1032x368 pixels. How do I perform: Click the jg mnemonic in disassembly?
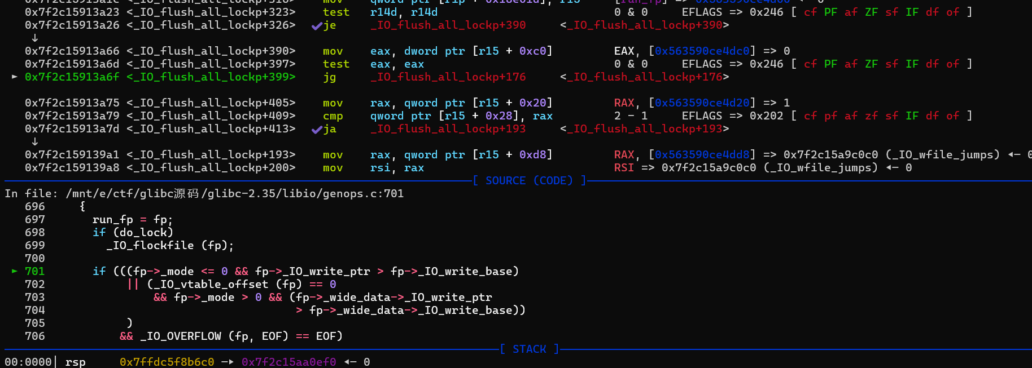tap(330, 77)
